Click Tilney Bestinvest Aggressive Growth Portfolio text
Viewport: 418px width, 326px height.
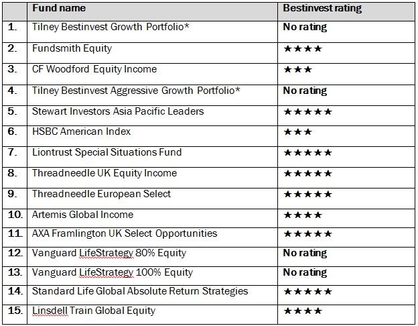coord(136,91)
